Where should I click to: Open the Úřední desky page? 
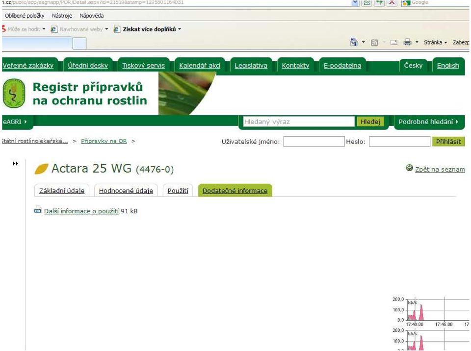click(88, 66)
